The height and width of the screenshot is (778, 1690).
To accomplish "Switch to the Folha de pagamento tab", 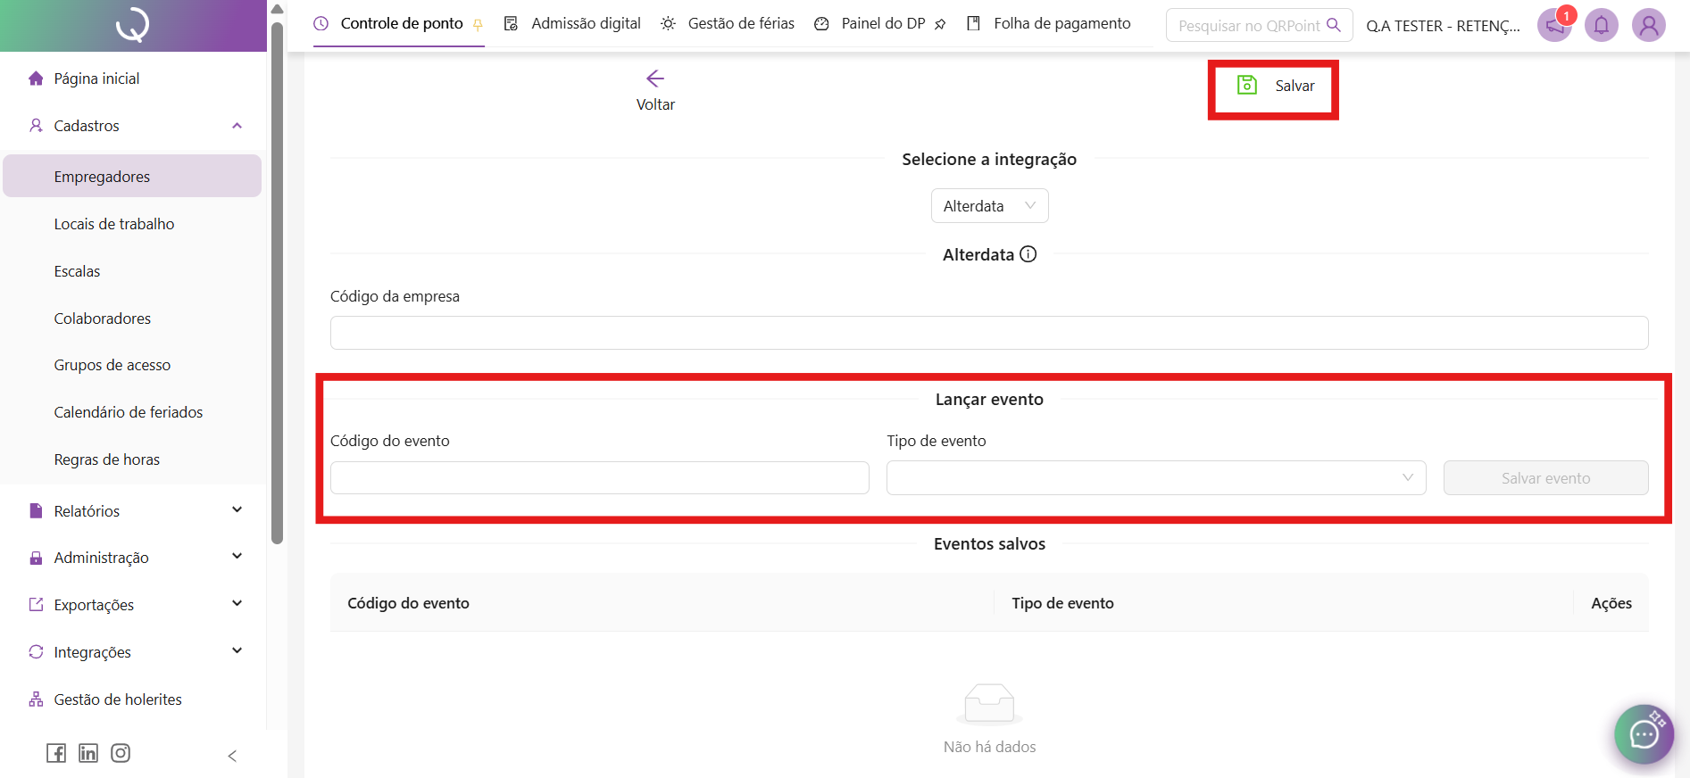I will point(1049,23).
